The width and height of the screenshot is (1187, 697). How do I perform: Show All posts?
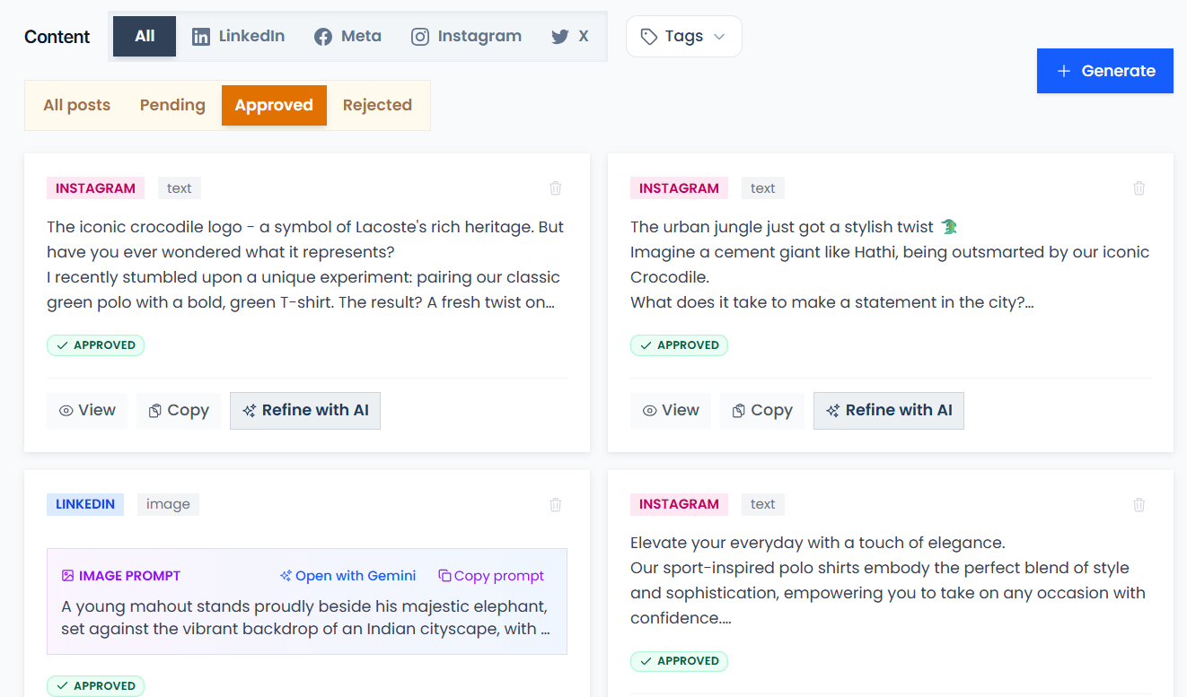(77, 105)
